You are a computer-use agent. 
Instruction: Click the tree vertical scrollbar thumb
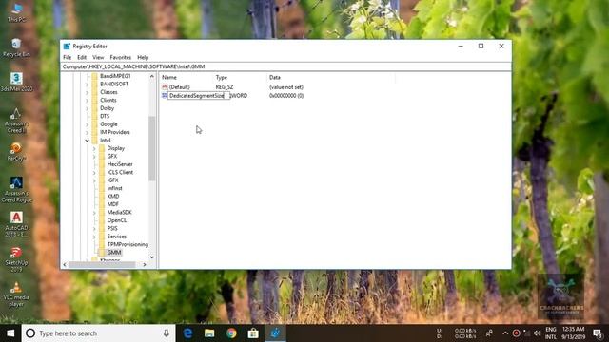tap(152, 148)
